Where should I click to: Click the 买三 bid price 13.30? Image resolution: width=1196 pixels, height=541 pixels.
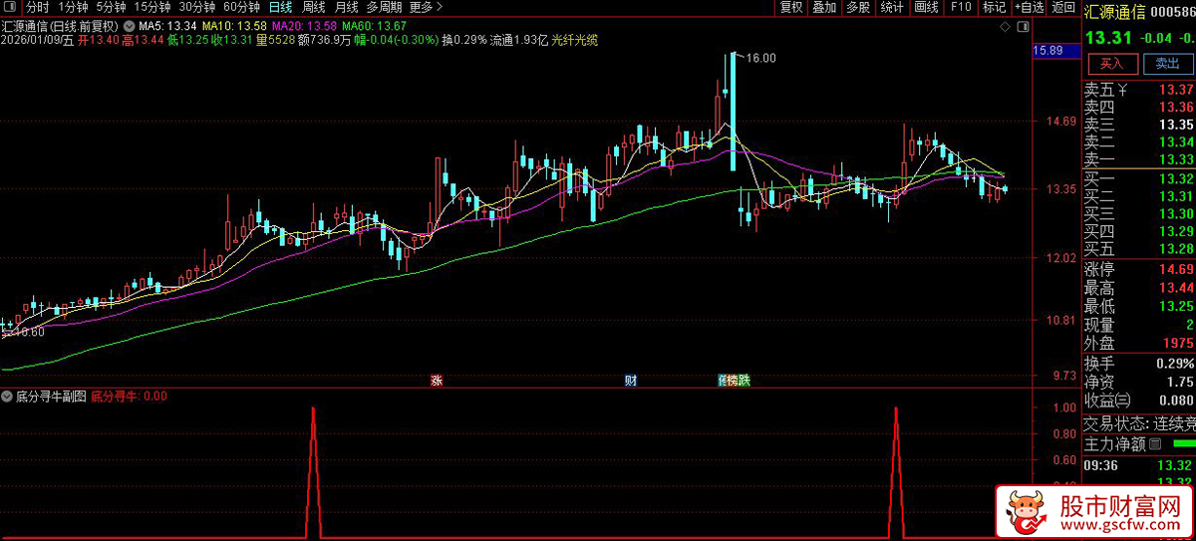[x=1176, y=213]
